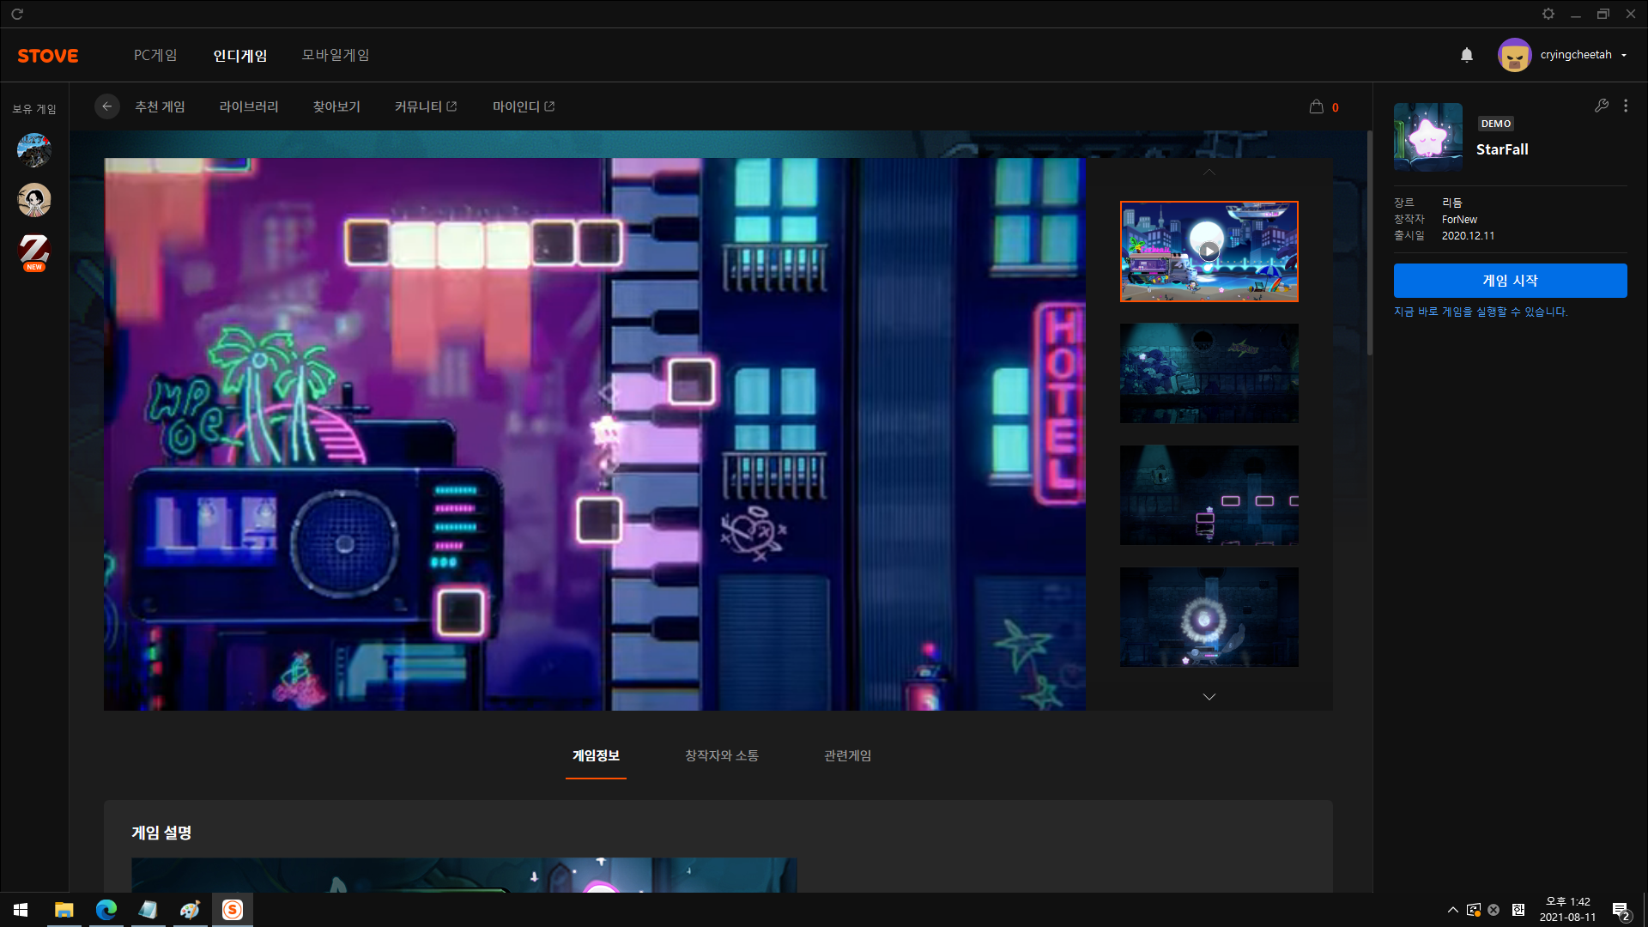1648x927 pixels.
Task: Open the notifications bell
Action: coord(1467,55)
